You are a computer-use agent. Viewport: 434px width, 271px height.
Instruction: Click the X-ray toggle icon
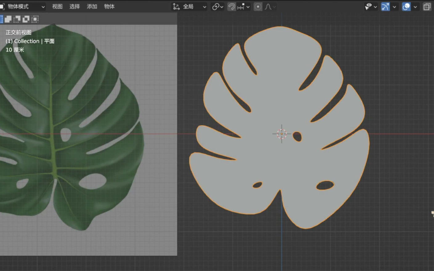tap(427, 6)
